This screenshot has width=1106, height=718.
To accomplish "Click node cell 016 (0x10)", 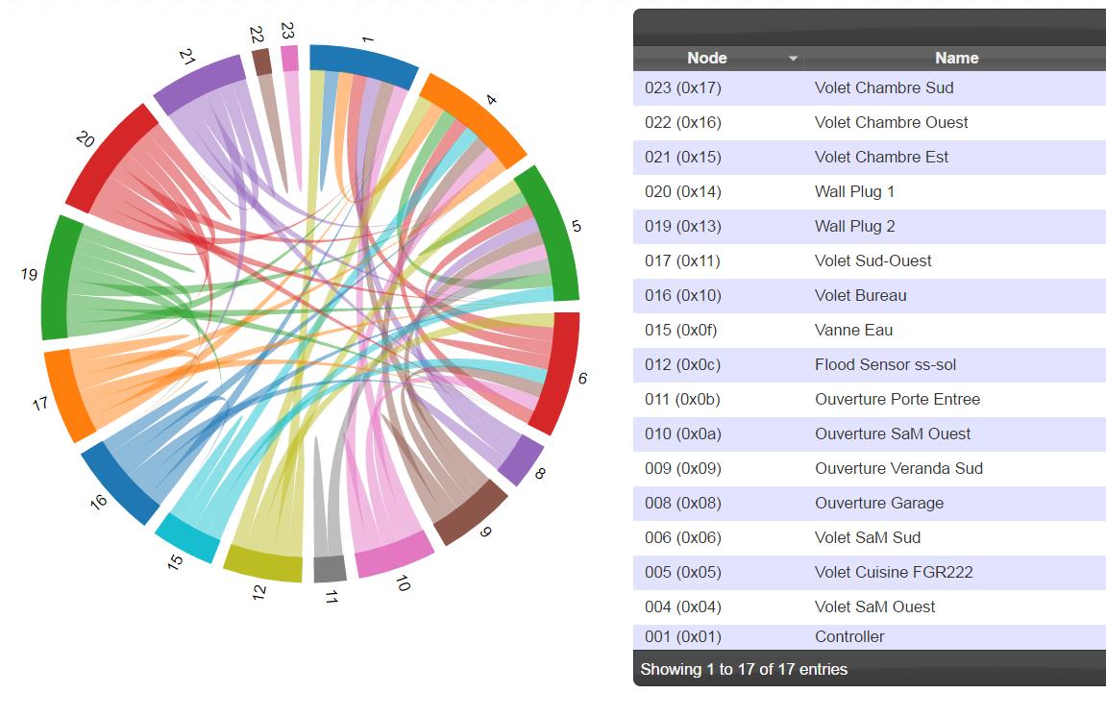I will point(683,295).
